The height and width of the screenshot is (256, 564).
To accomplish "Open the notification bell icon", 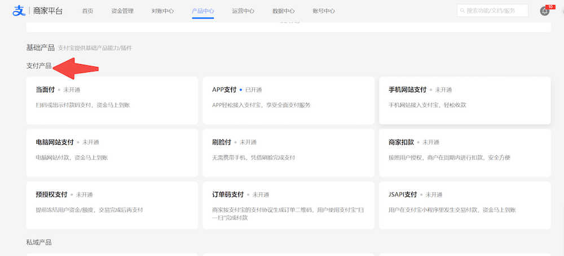I will 544,11.
